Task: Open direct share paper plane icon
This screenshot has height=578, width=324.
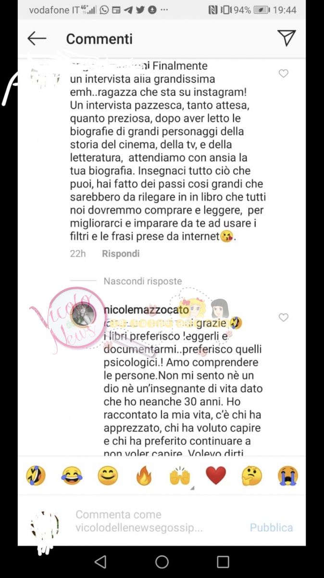Action: (287, 39)
